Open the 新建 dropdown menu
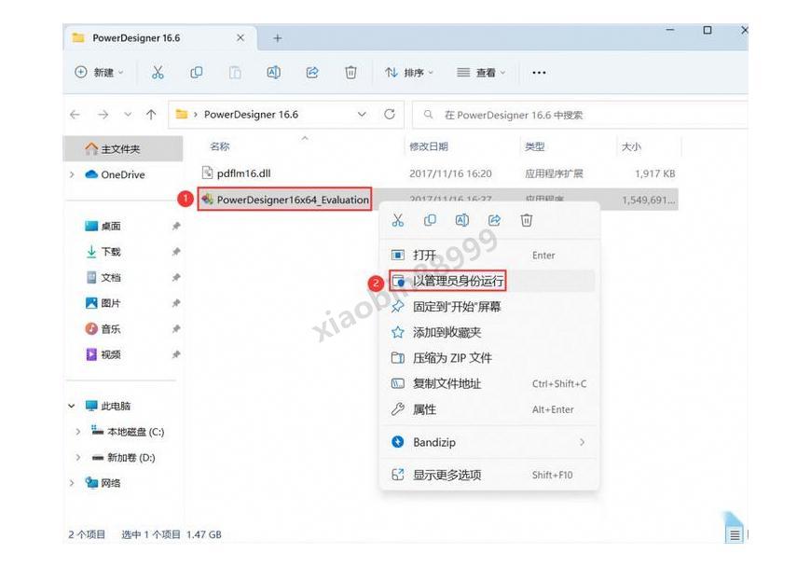811x567 pixels. tap(100, 73)
